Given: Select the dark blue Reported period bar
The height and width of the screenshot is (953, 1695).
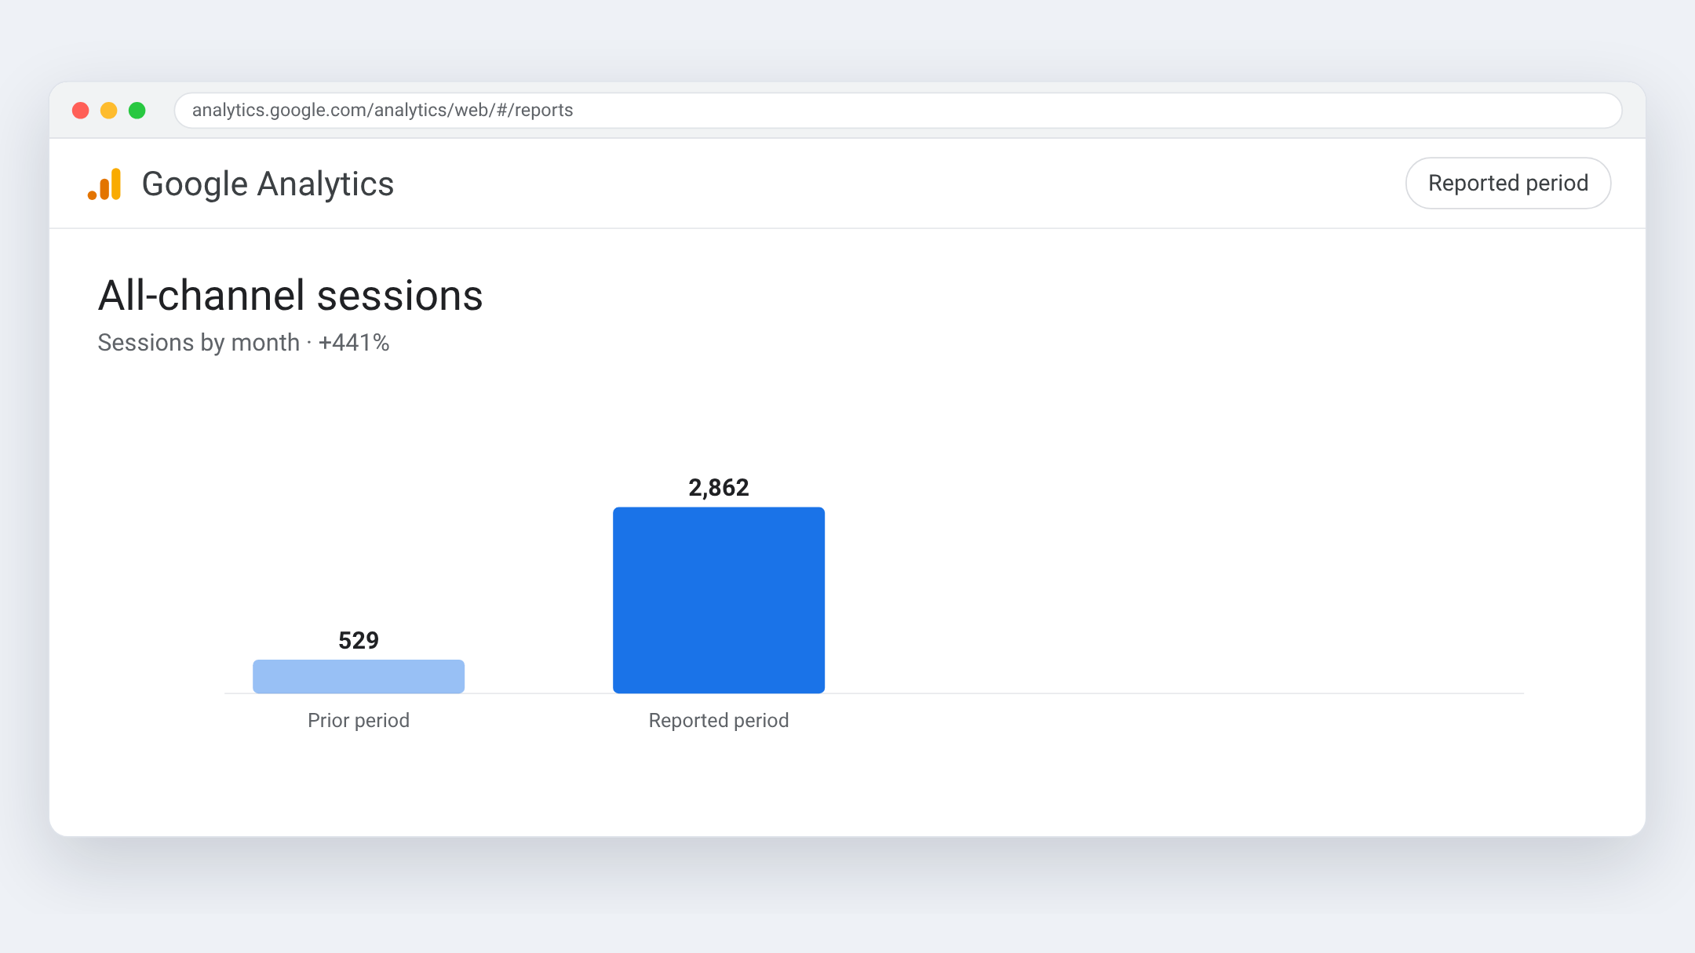Looking at the screenshot, I should pos(719,600).
